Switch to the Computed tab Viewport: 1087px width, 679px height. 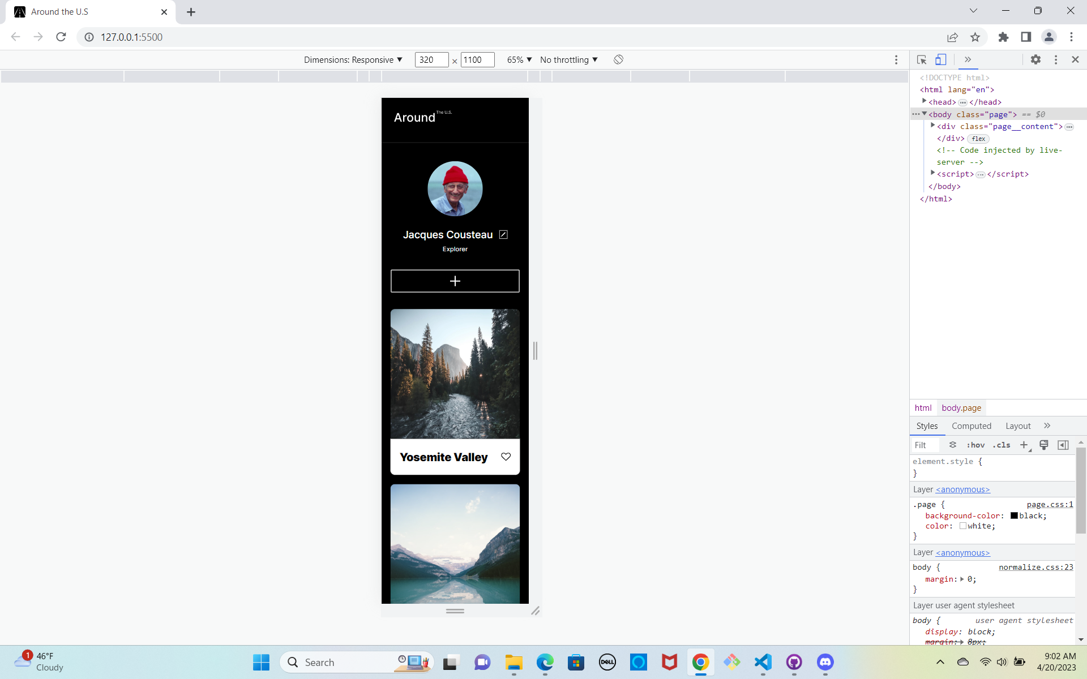(x=971, y=426)
